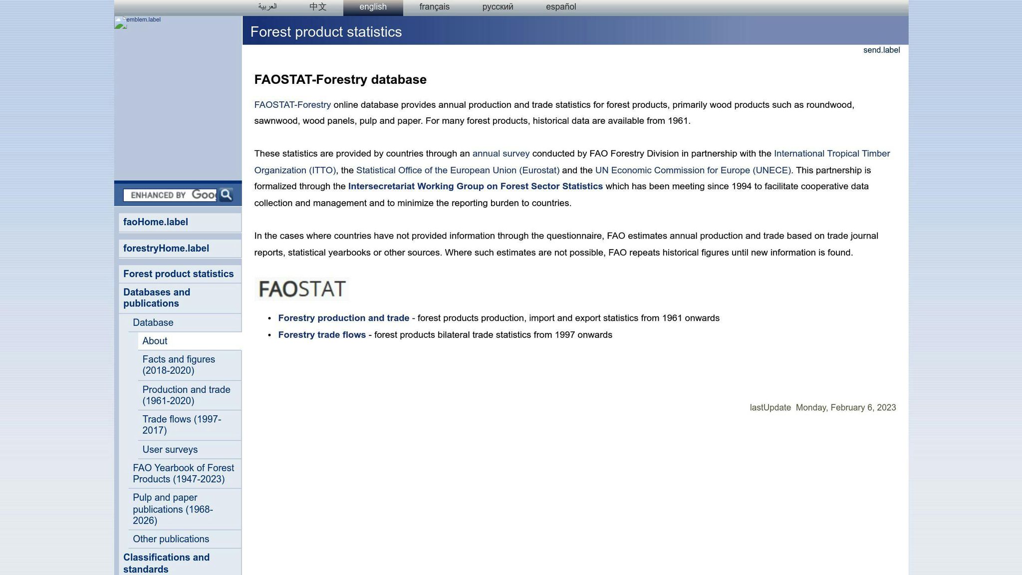Focus the Google enhanced search field
1022x575 pixels.
(170, 195)
